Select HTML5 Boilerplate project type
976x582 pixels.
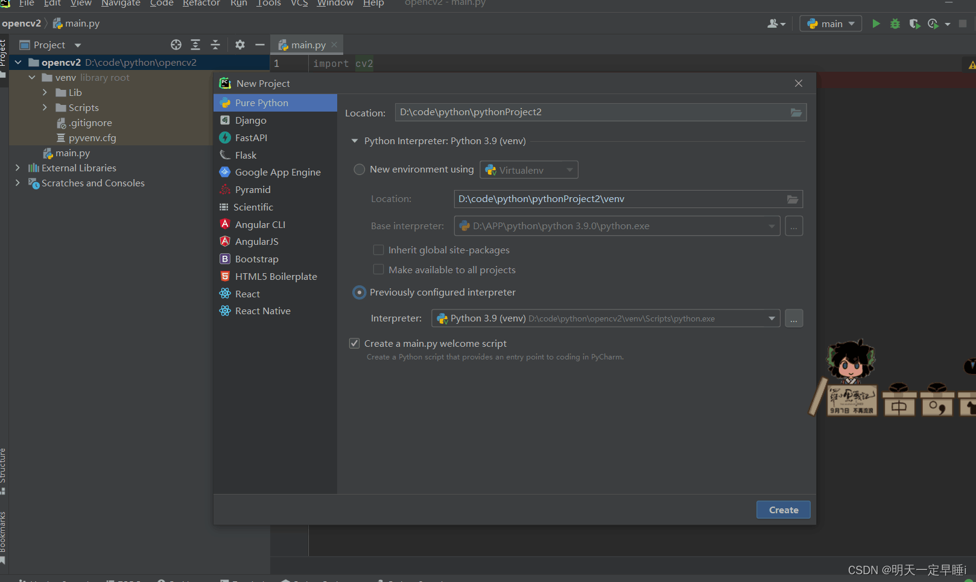tap(275, 277)
